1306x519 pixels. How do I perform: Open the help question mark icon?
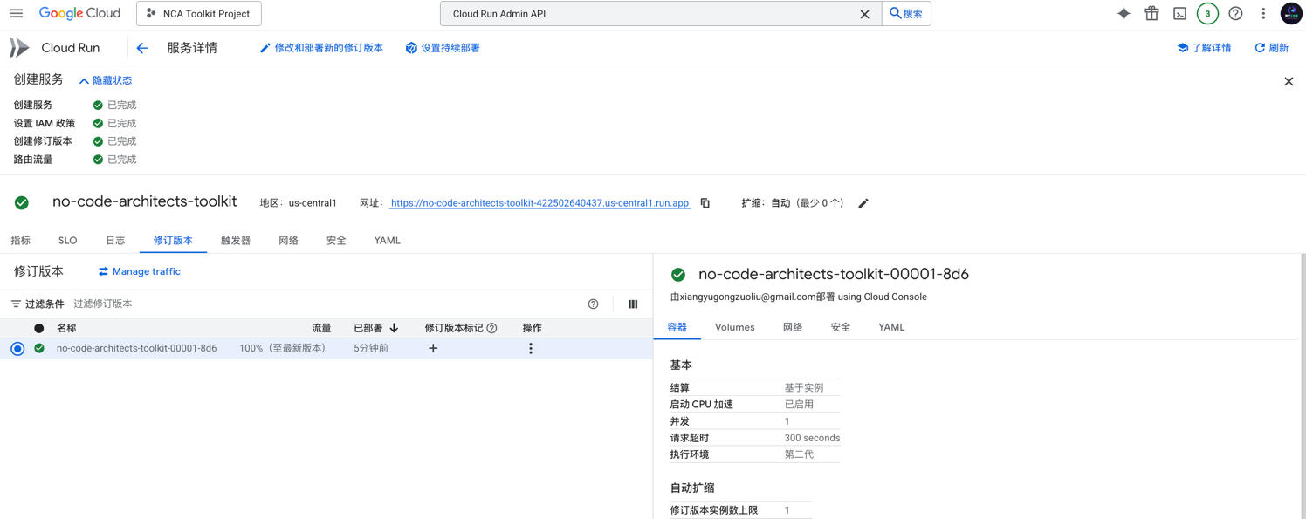point(1235,14)
